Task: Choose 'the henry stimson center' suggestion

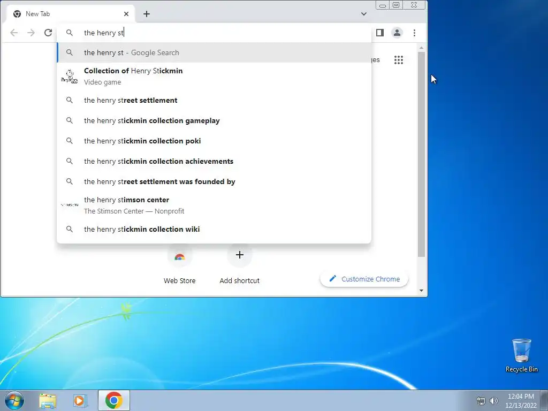Action: [x=214, y=205]
